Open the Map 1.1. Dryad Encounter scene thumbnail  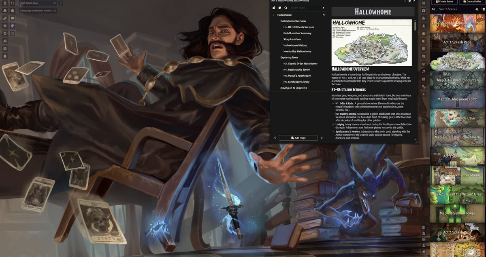[x=458, y=80]
